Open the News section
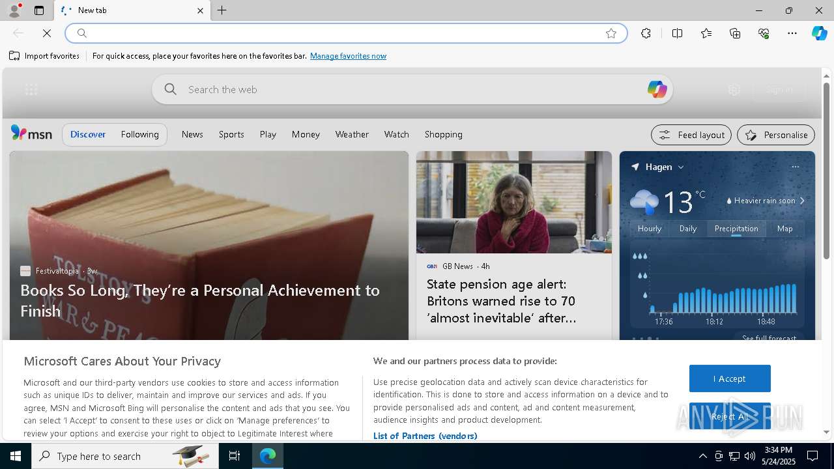This screenshot has width=834, height=469. pyautogui.click(x=192, y=134)
